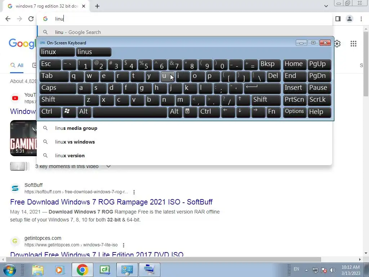Click the Windows logo key on the keyboard
Screen dimensions: 369x277
(69, 113)
